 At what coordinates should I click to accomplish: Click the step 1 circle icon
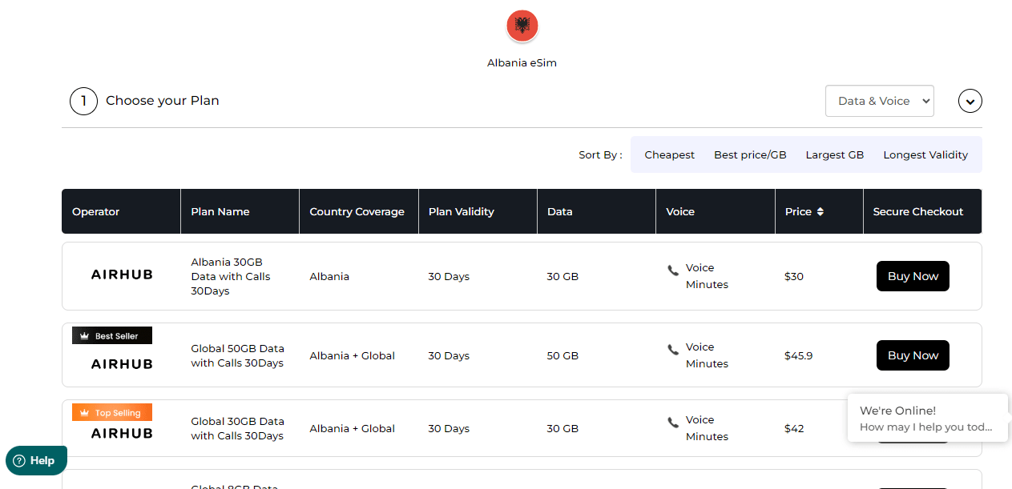point(83,101)
